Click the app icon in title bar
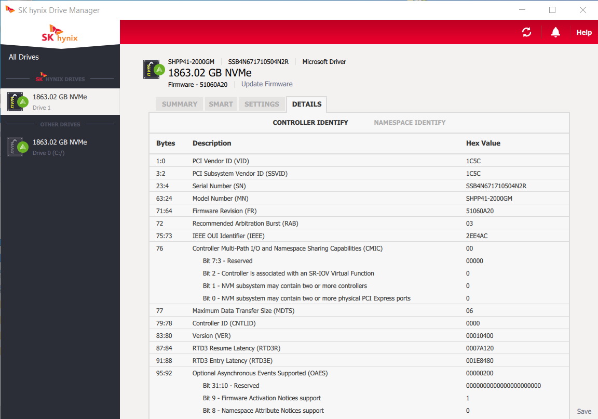 10,9
